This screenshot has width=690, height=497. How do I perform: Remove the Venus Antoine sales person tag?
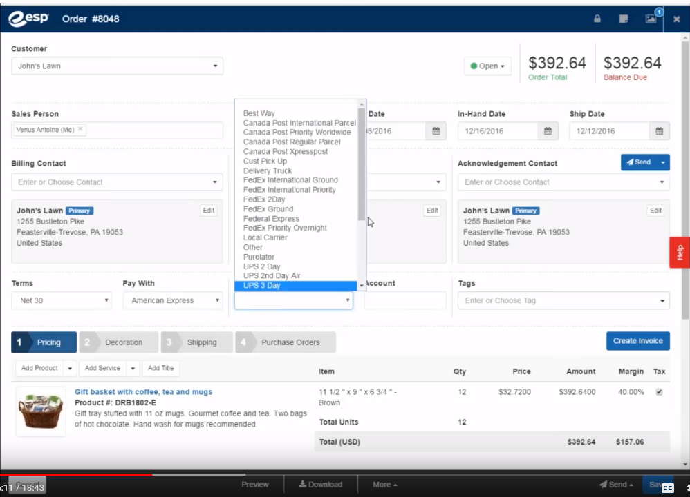[80, 129]
